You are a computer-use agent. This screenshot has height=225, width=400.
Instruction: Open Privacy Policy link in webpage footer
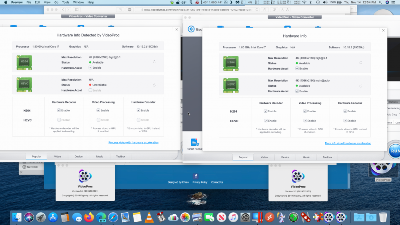200,182
